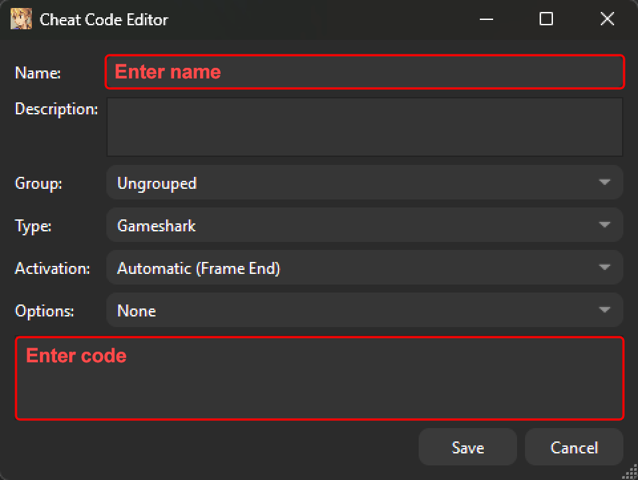Save the cheat code
Viewport: 638px width, 480px height.
[467, 447]
